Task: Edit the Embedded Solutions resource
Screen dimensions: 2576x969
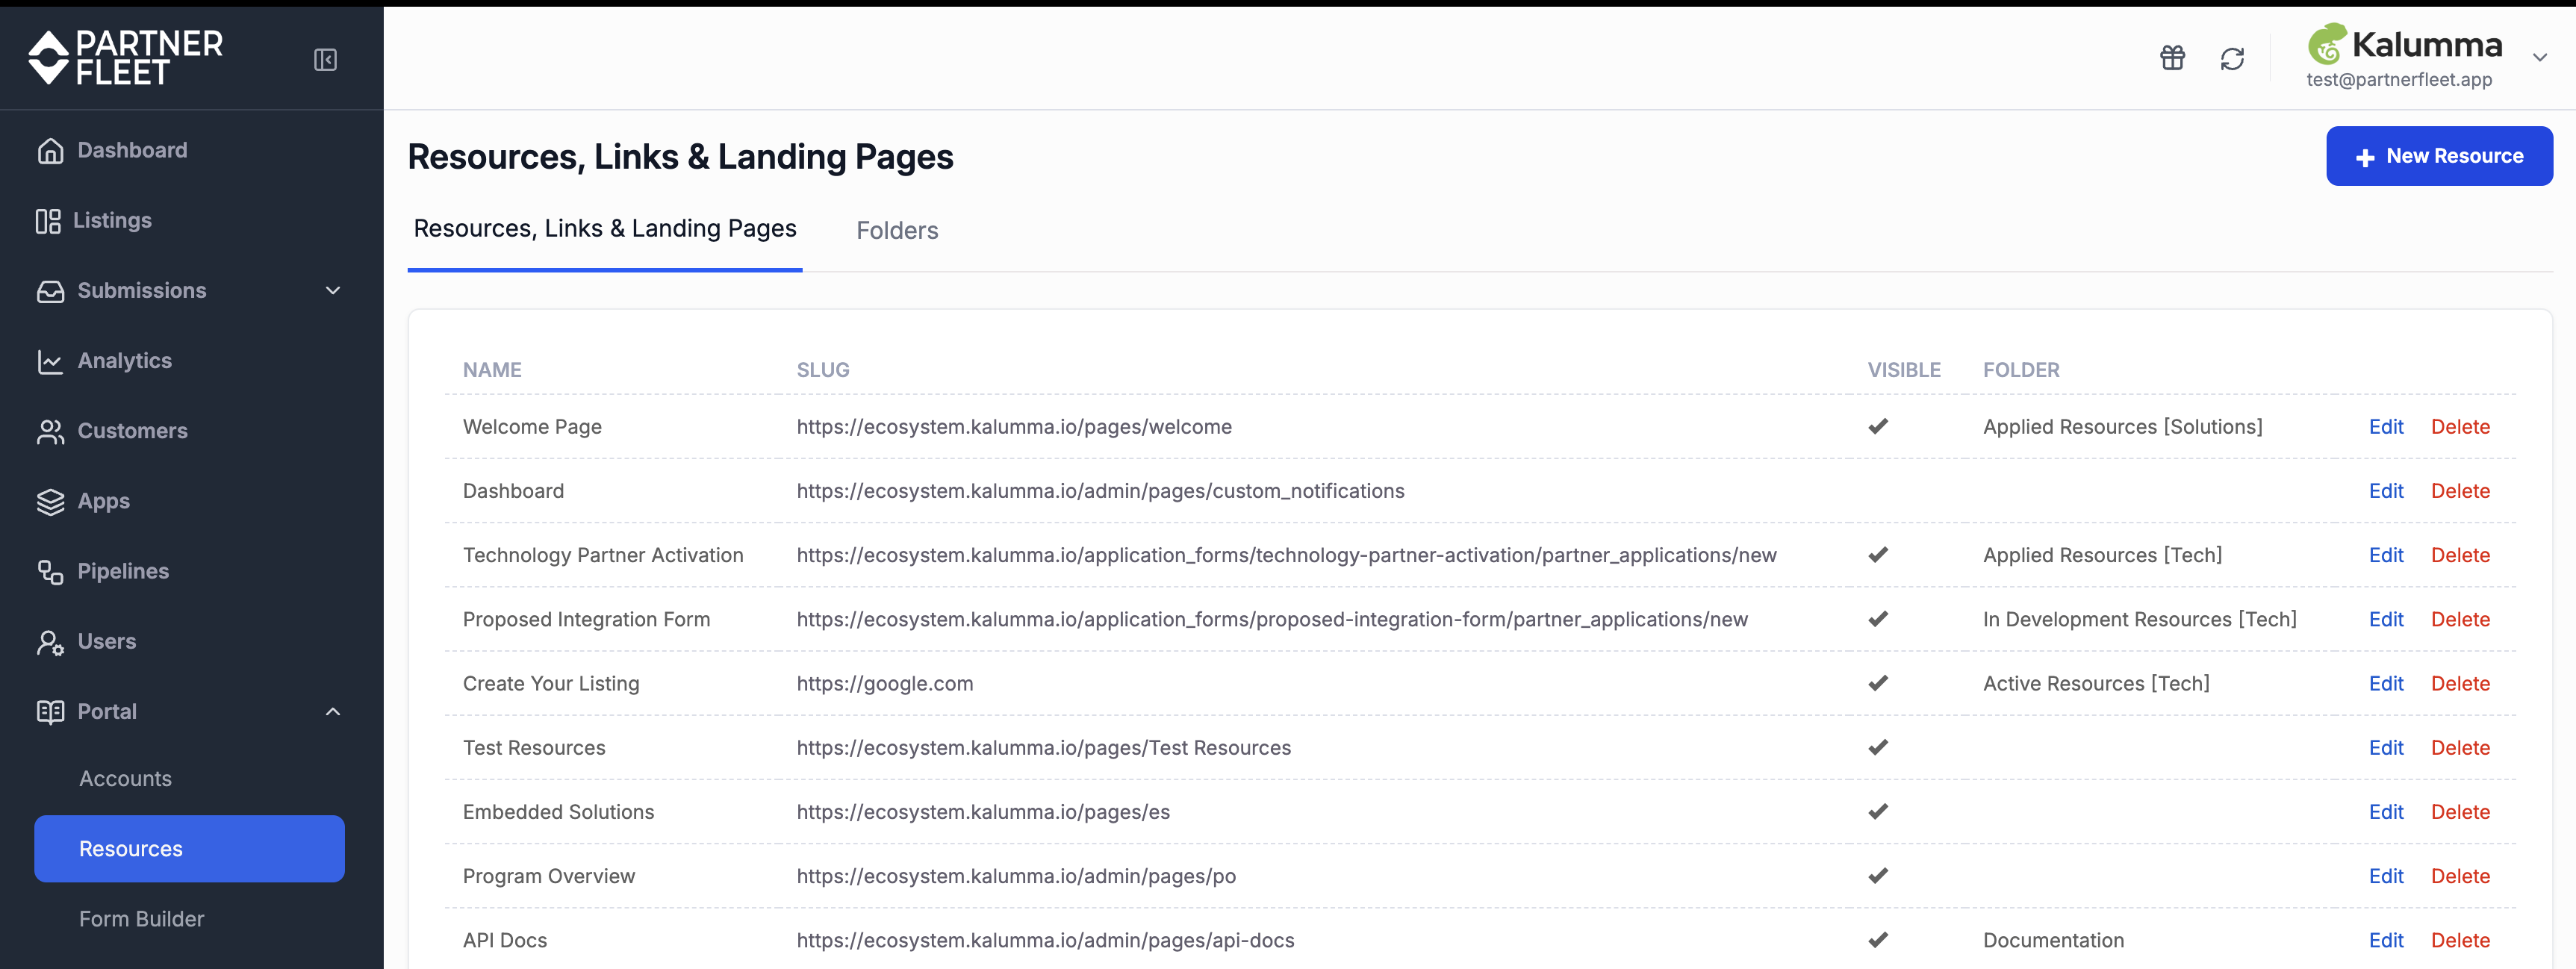Action: pyautogui.click(x=2385, y=812)
